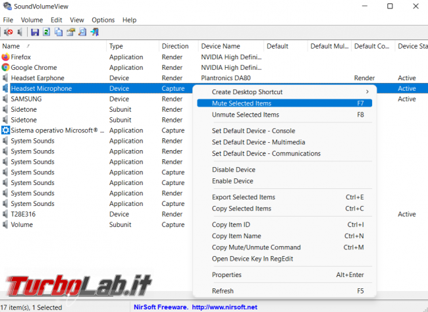Image resolution: width=428 pixels, height=312 pixels.
Task: Click Open Device Key In RegEdit
Action: [x=284, y=259]
